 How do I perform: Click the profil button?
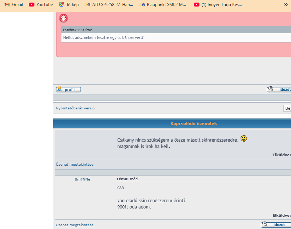pos(68,90)
